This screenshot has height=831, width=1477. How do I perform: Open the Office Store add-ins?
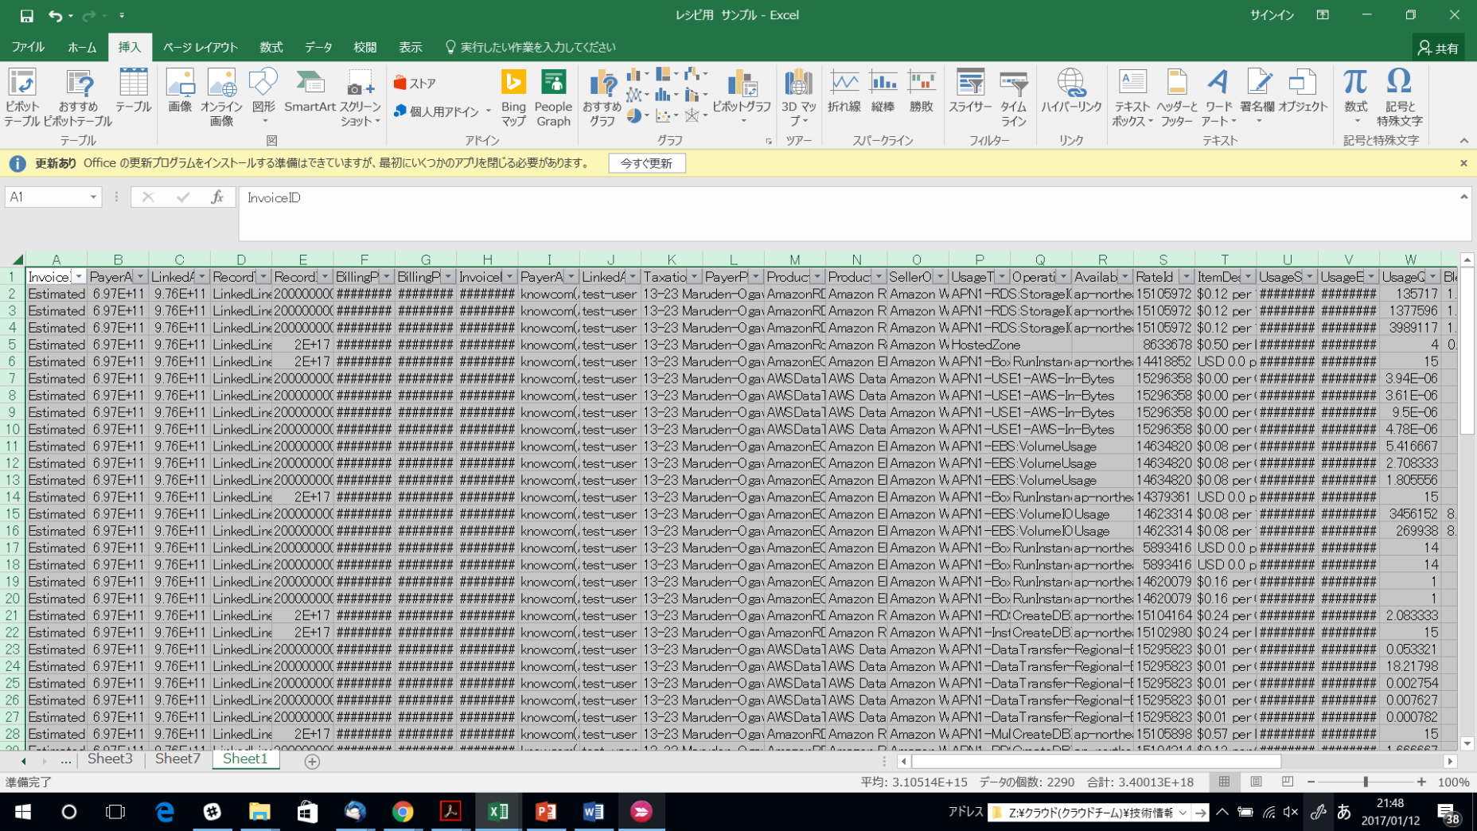(x=415, y=83)
